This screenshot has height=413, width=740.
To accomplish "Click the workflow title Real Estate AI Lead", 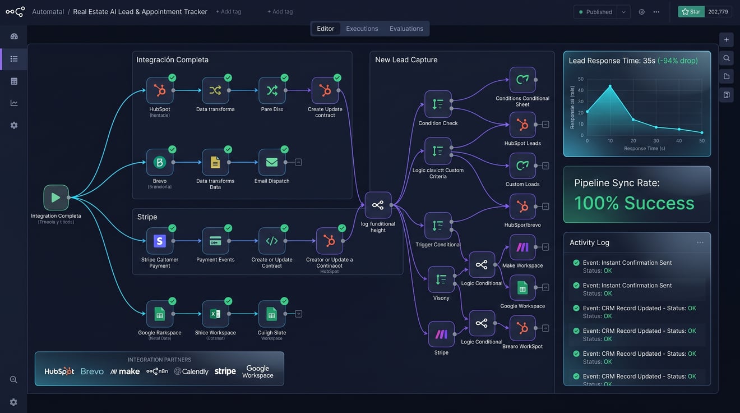I will [x=140, y=12].
